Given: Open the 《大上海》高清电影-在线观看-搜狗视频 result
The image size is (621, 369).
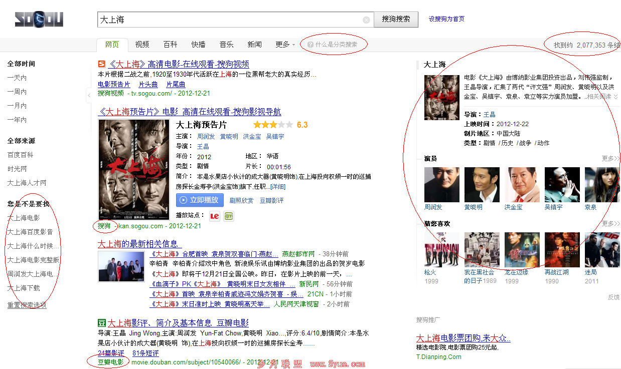Looking at the screenshot, I should (x=179, y=64).
